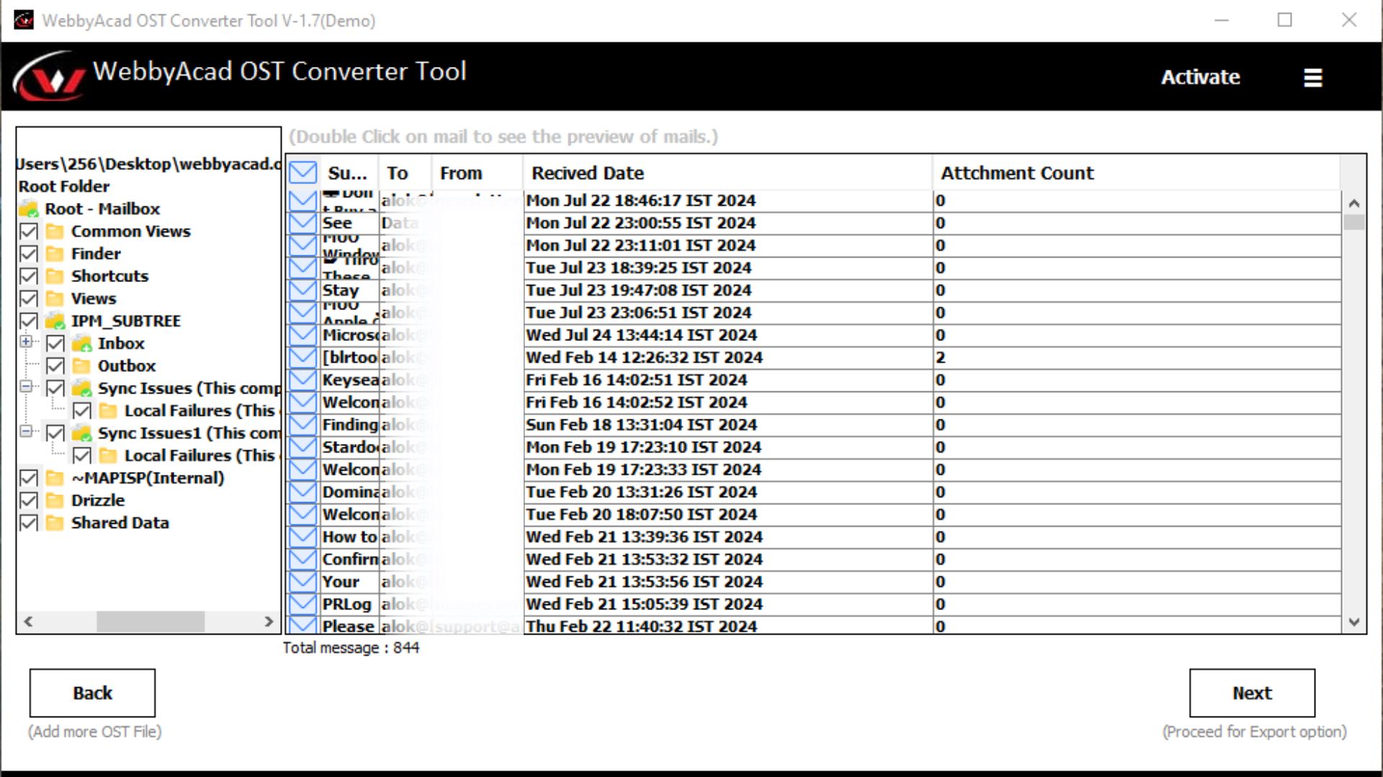Toggle the Views folder checkbox
Image resolution: width=1383 pixels, height=777 pixels.
pyautogui.click(x=29, y=298)
